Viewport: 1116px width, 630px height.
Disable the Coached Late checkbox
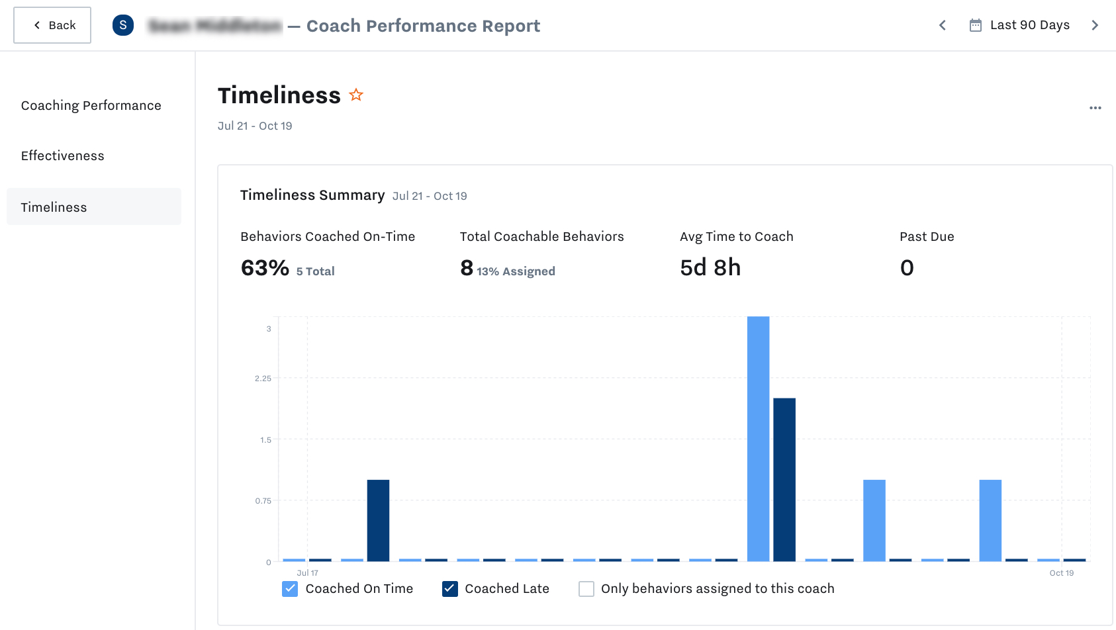[x=449, y=588]
